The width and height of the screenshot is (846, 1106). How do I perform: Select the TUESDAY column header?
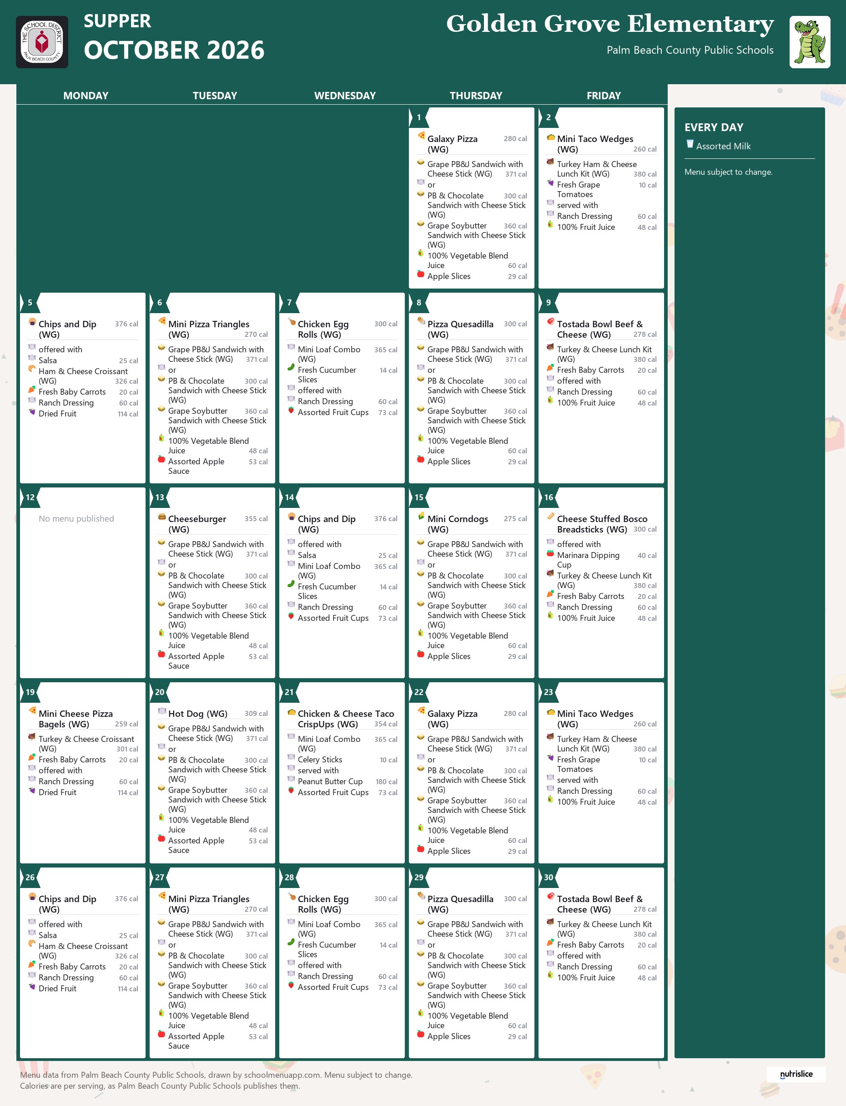point(215,96)
